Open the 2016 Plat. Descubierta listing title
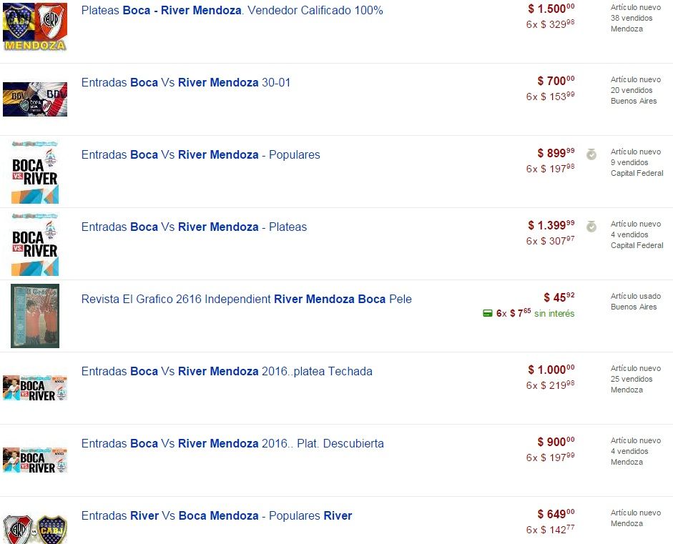The width and height of the screenshot is (673, 544). click(232, 444)
